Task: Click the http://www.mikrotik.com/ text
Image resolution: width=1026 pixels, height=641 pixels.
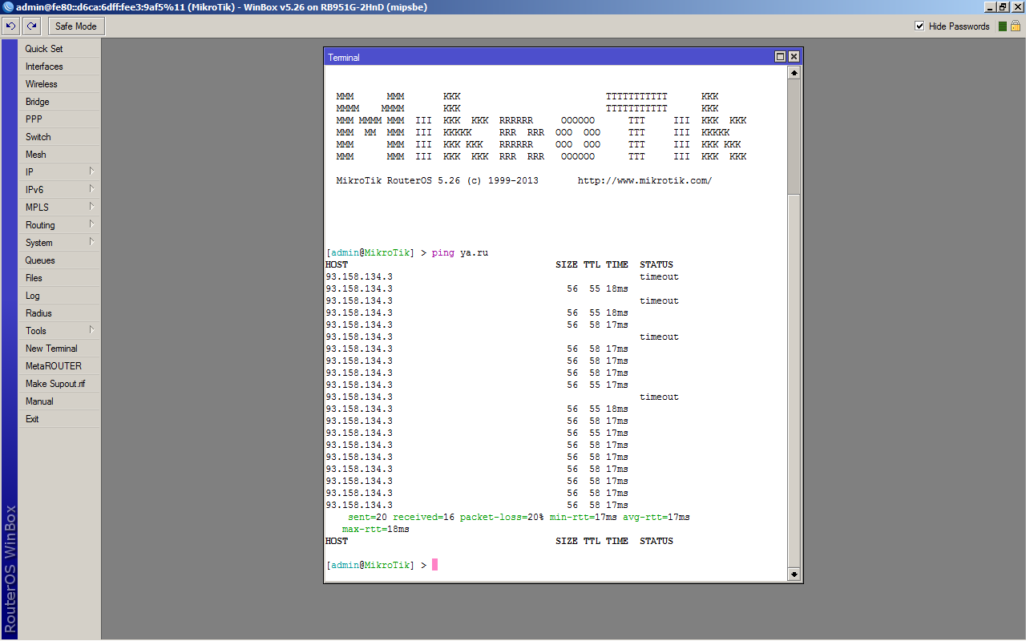Action: coord(644,181)
